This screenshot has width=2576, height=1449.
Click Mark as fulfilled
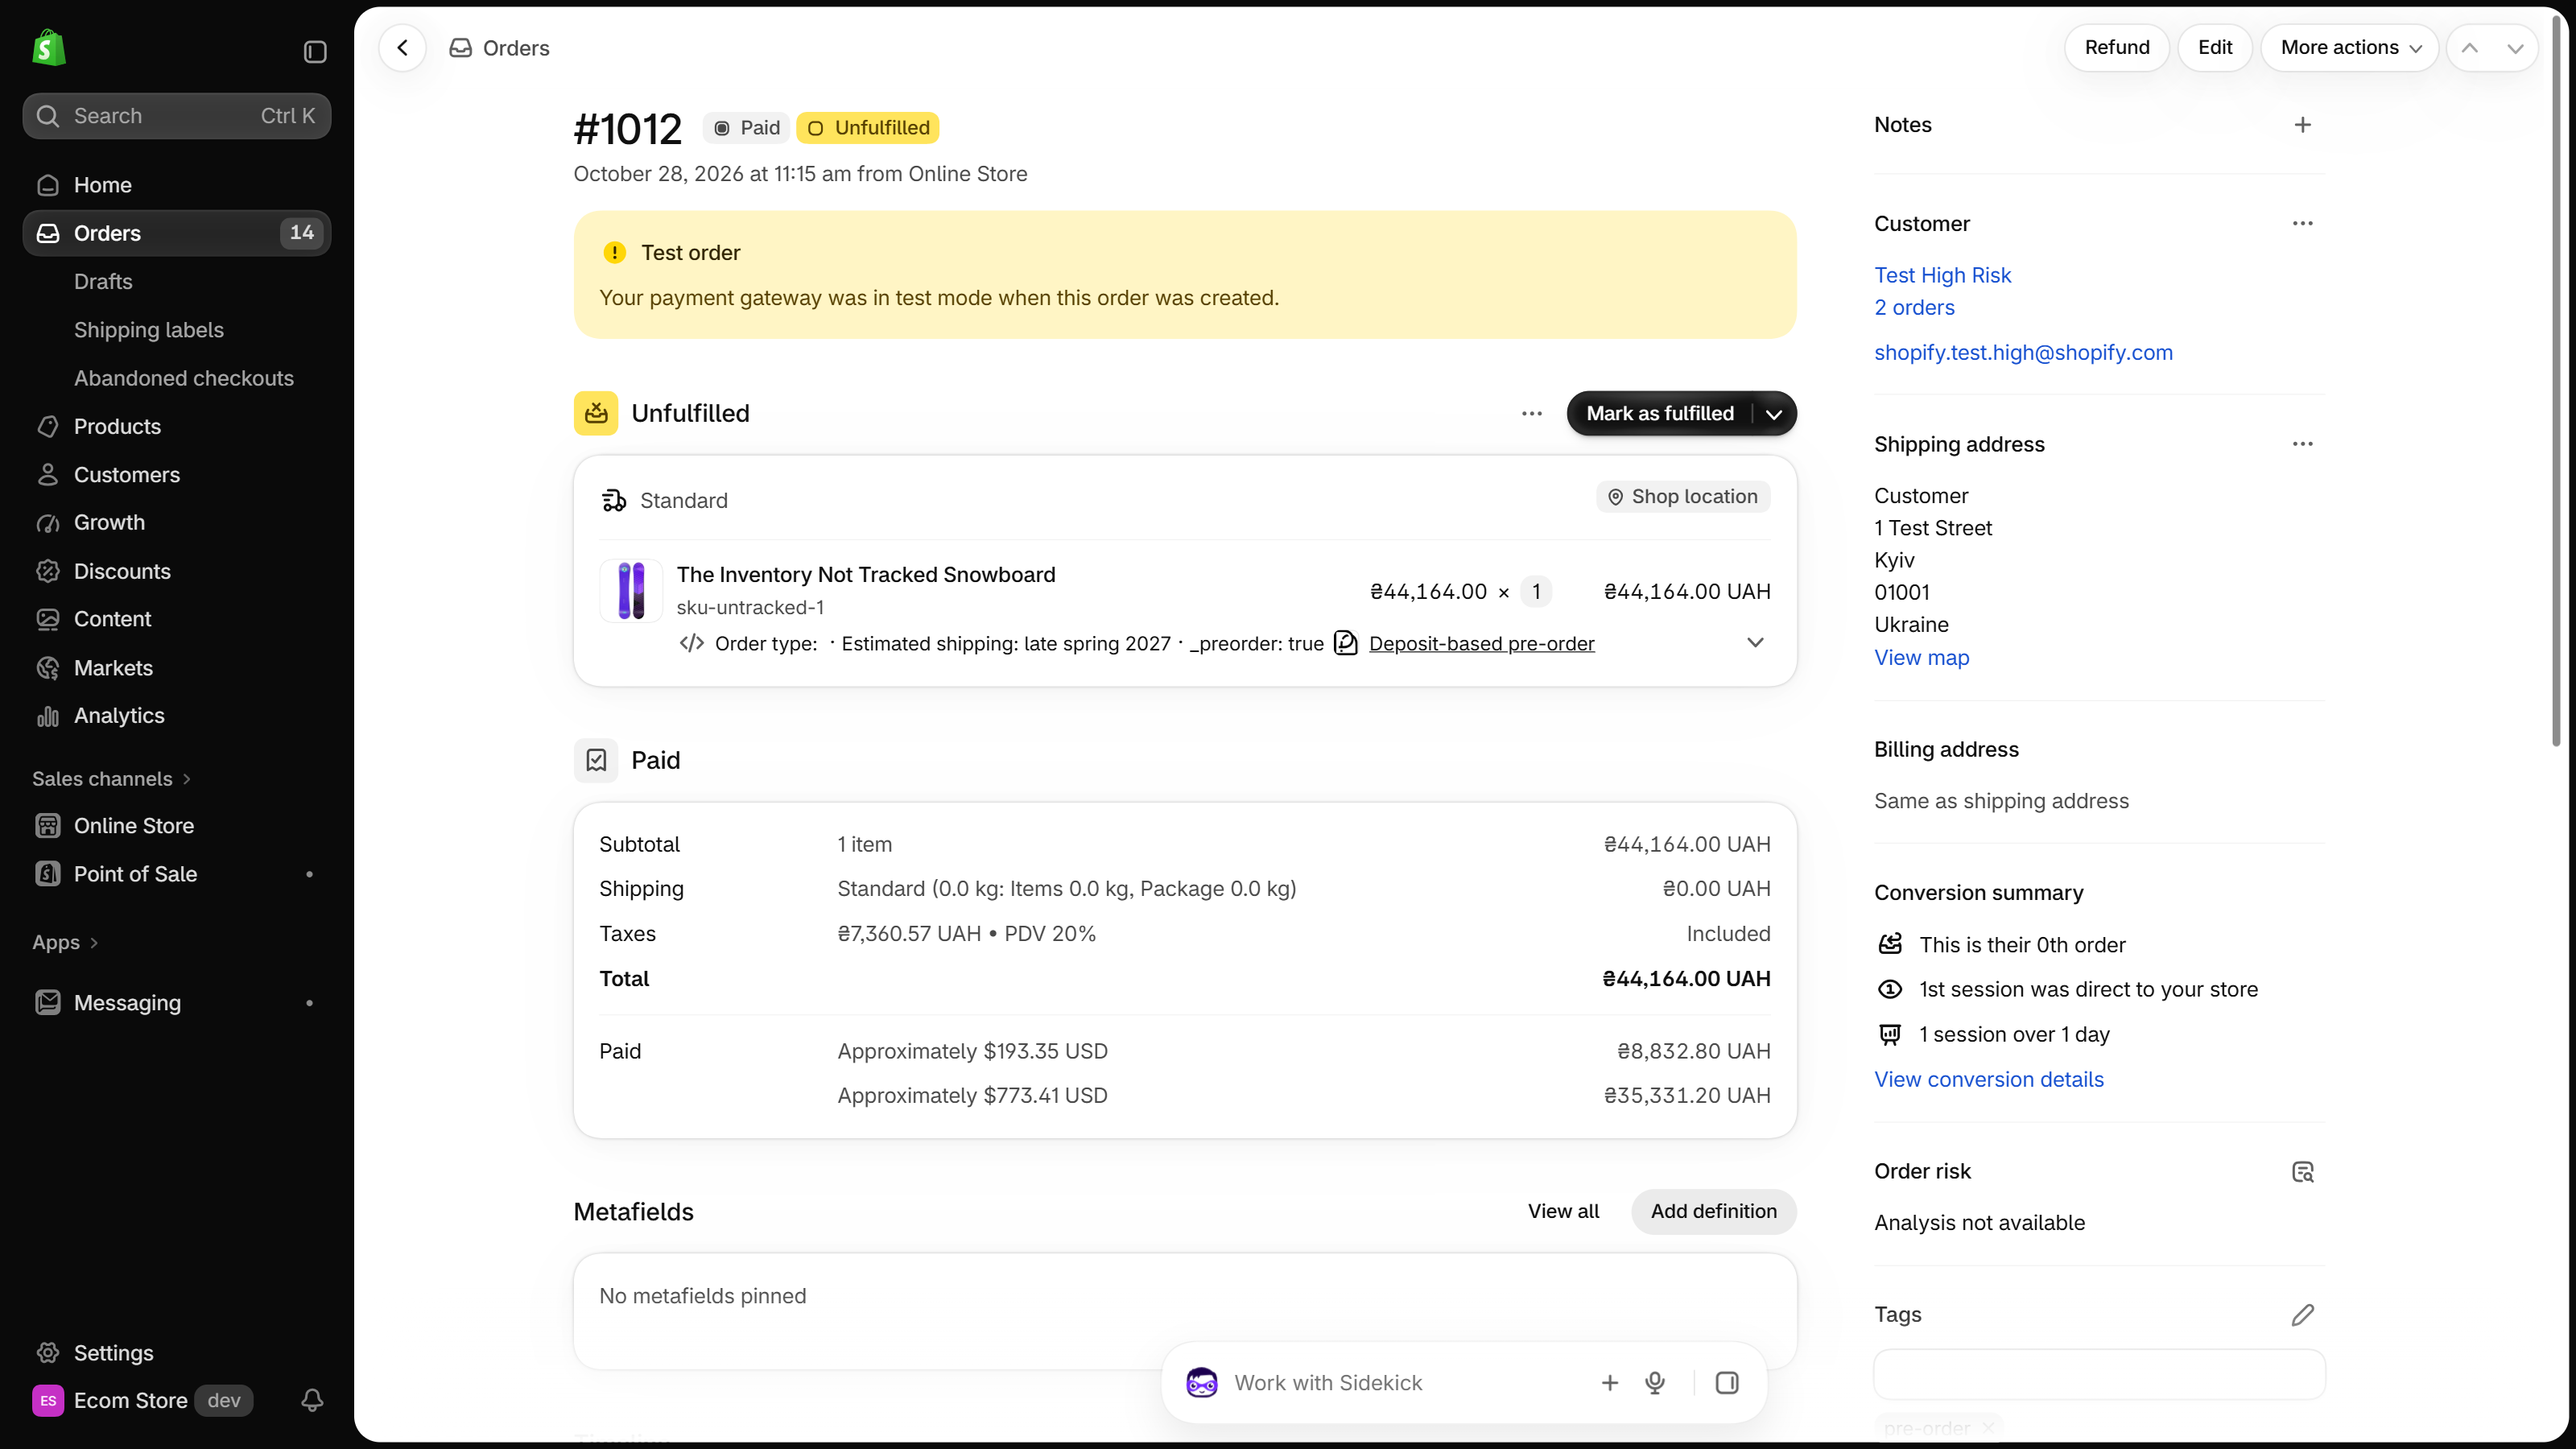pyautogui.click(x=1660, y=413)
